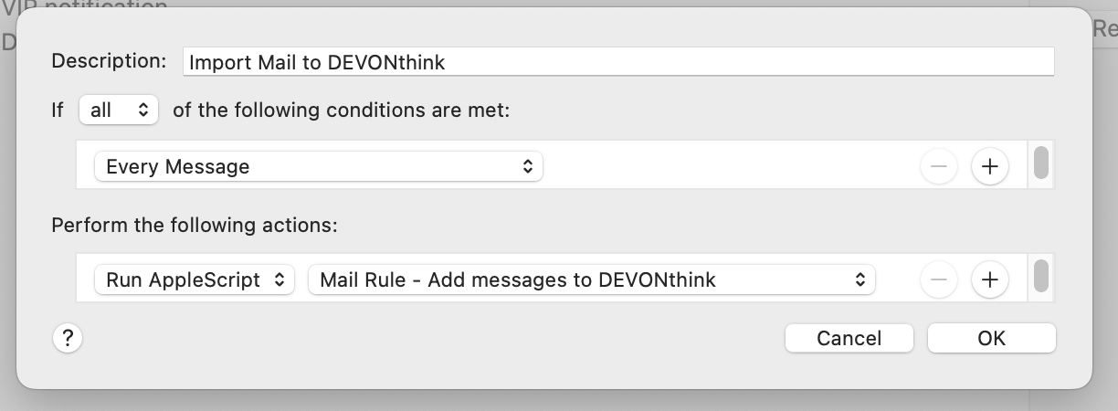Image resolution: width=1118 pixels, height=411 pixels.
Task: Click the Perform the following actions label
Action: [x=195, y=225]
